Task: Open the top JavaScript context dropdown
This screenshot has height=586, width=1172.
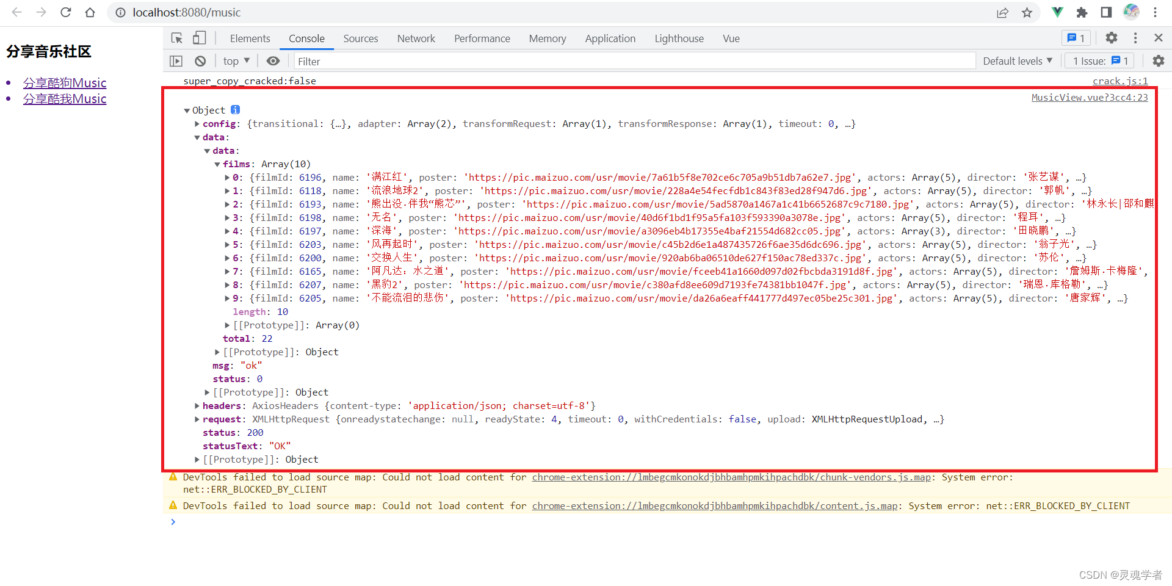Action: pos(236,61)
